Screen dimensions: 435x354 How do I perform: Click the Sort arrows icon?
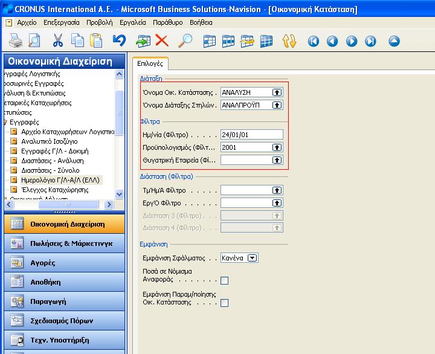coord(289,41)
